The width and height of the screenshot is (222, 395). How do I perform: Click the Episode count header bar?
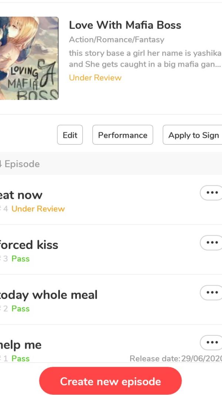pyautogui.click(x=111, y=164)
